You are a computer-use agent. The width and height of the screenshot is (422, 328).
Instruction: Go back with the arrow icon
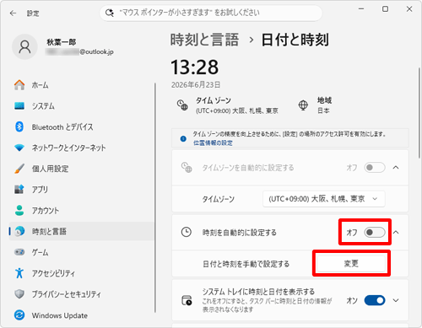(x=13, y=13)
